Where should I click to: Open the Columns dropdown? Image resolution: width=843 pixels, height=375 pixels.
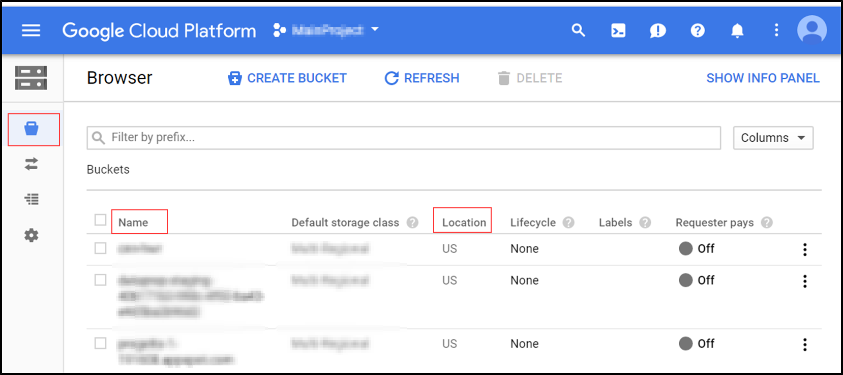pyautogui.click(x=773, y=138)
